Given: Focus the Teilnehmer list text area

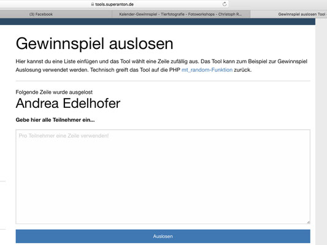Looking at the screenshot, I should [x=163, y=177].
